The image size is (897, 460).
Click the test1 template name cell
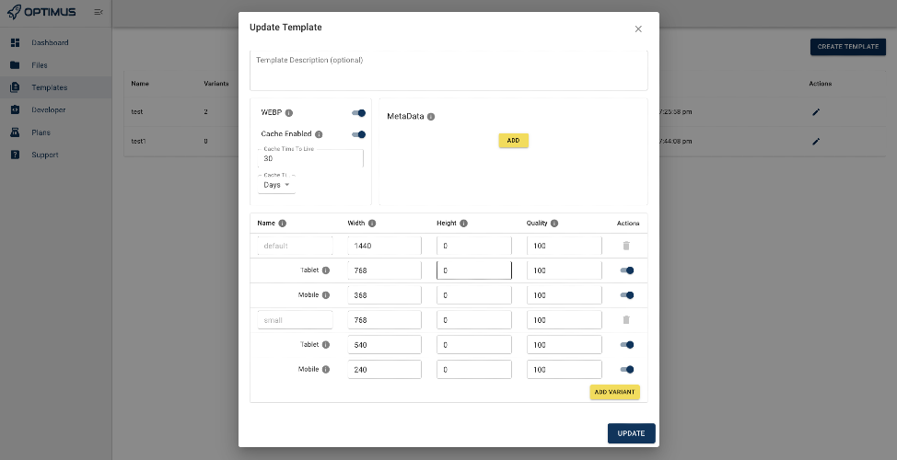pyautogui.click(x=138, y=141)
